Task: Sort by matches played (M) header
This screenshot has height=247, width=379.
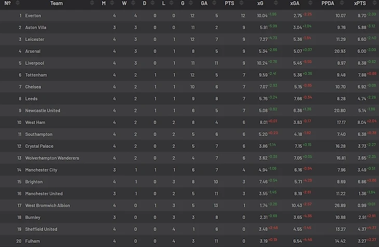Action: click(104, 4)
